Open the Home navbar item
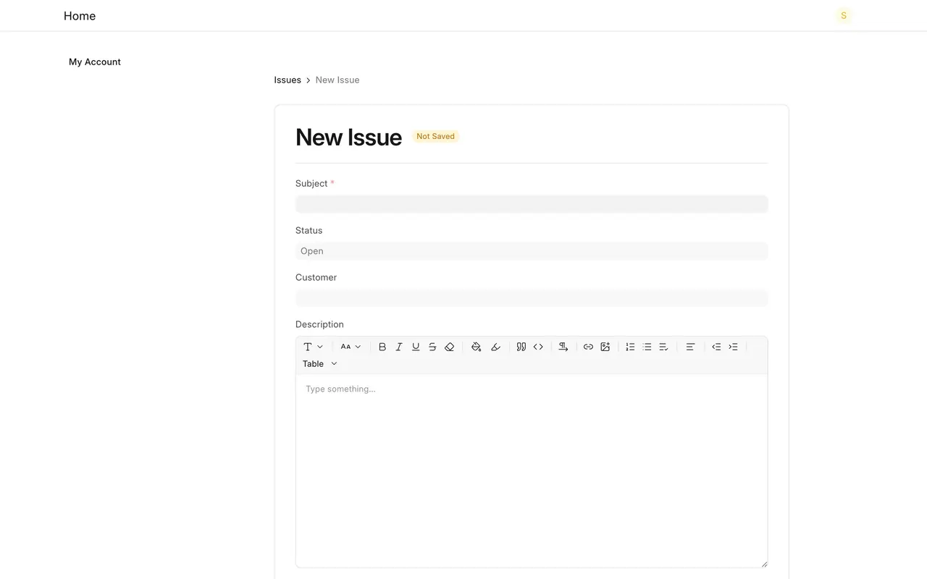 80,16
